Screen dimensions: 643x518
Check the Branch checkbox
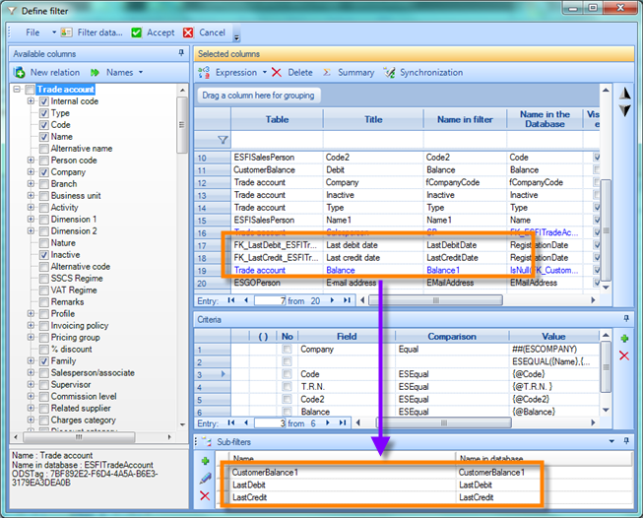point(44,184)
